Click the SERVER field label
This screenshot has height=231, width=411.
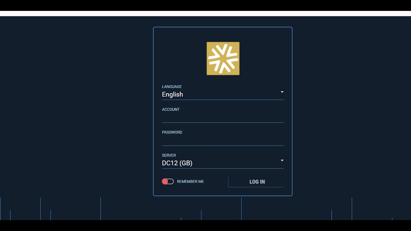(169, 155)
